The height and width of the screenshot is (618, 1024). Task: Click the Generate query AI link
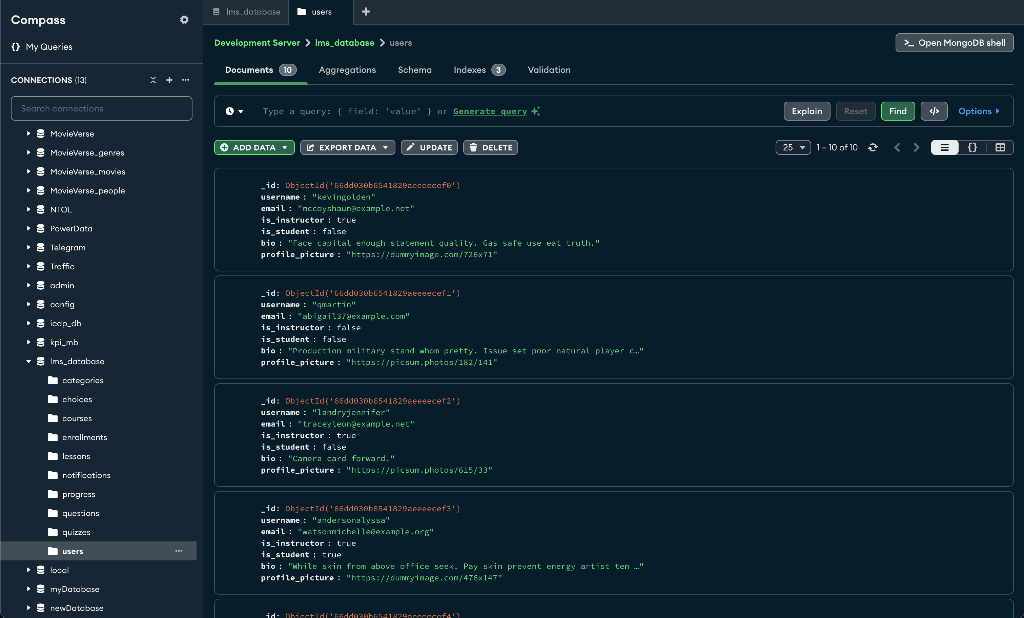490,111
